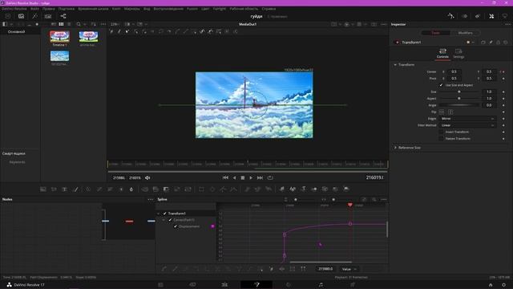Collapse the Transform section
Image resolution: width=513 pixels, height=289 pixels.
pos(395,65)
